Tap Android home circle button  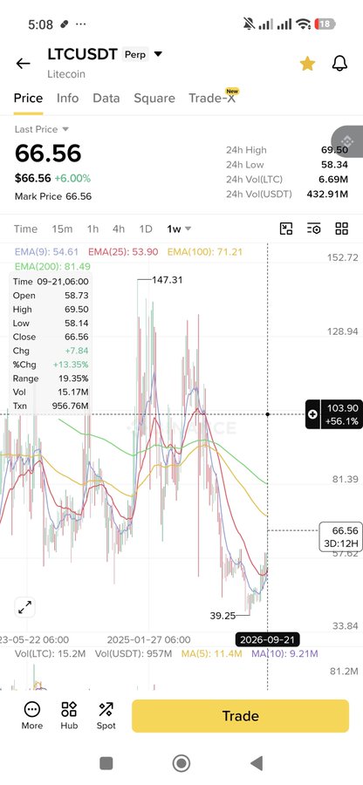point(181,763)
